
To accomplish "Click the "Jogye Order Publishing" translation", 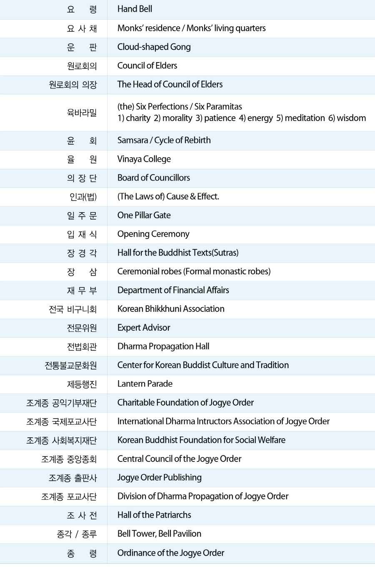I will (x=159, y=478).
